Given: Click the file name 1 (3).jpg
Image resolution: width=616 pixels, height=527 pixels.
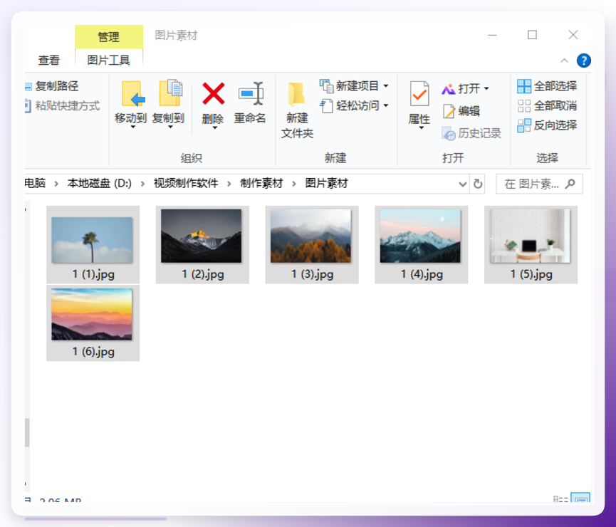Looking at the screenshot, I should click(x=313, y=274).
